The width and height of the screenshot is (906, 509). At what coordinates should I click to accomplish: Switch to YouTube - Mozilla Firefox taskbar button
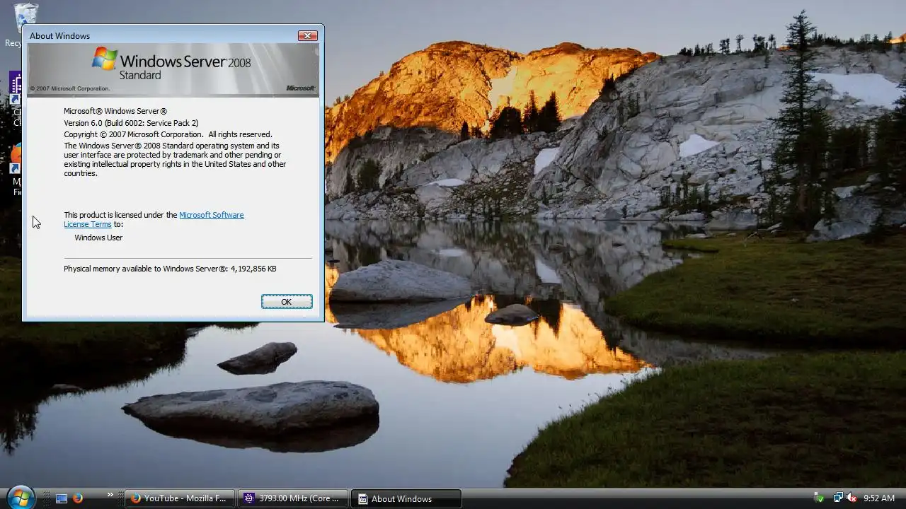(x=179, y=498)
